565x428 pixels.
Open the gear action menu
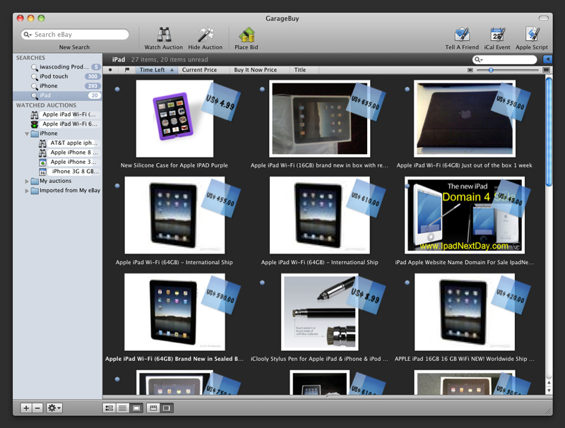(54, 408)
